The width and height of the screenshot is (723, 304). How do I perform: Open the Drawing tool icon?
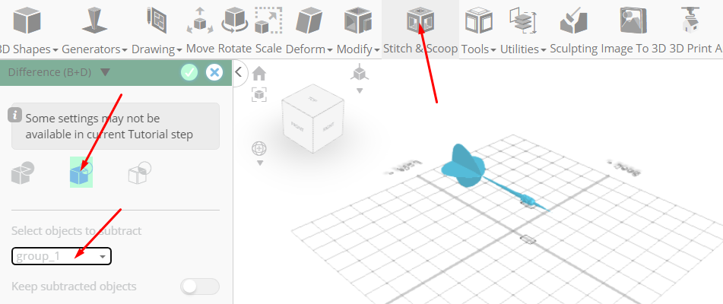click(x=157, y=21)
